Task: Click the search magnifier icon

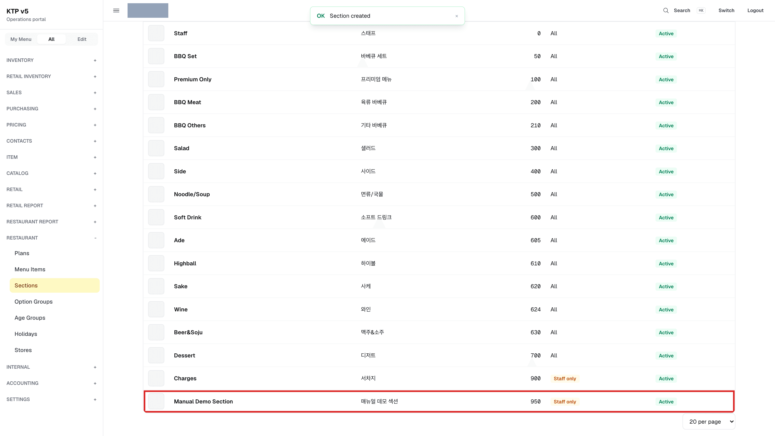Action: pos(666,10)
